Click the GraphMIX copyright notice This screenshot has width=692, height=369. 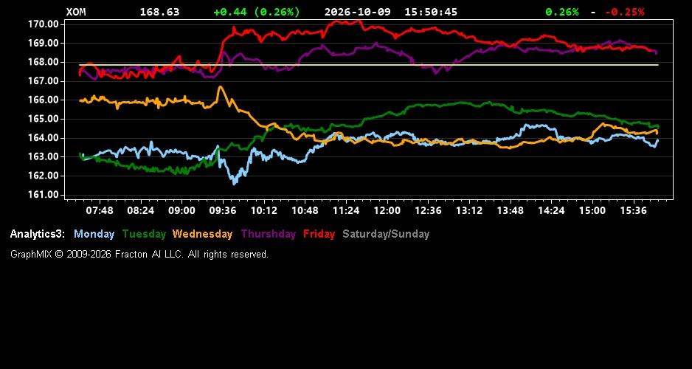(x=139, y=255)
